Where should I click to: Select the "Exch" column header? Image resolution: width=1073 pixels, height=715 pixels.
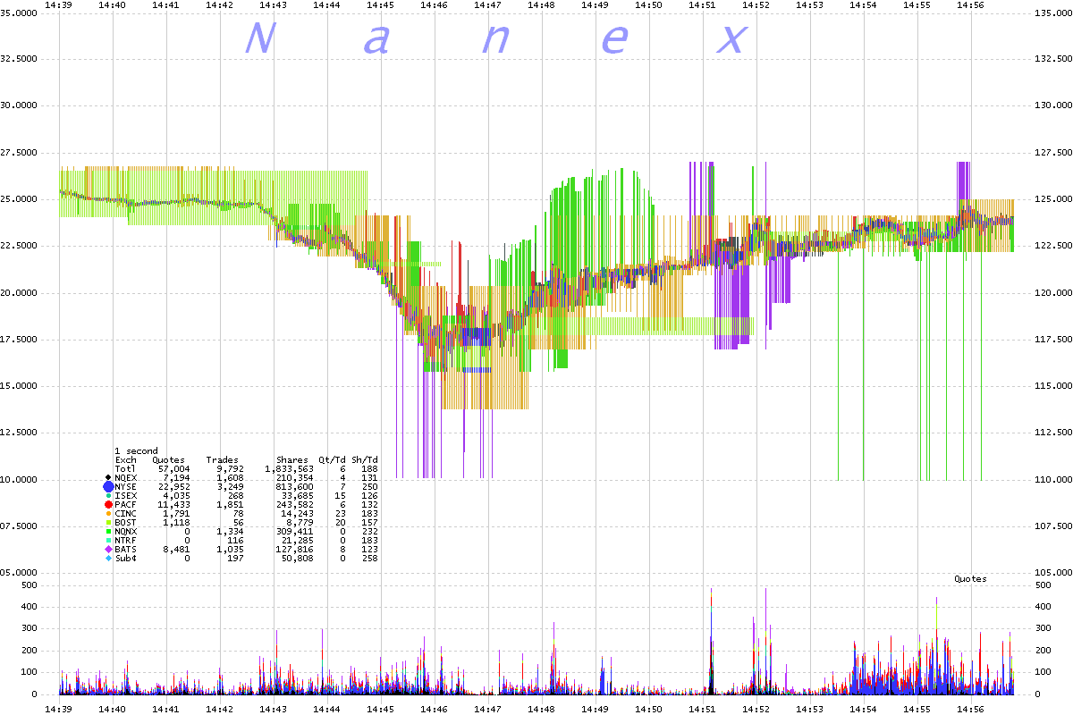(x=125, y=459)
